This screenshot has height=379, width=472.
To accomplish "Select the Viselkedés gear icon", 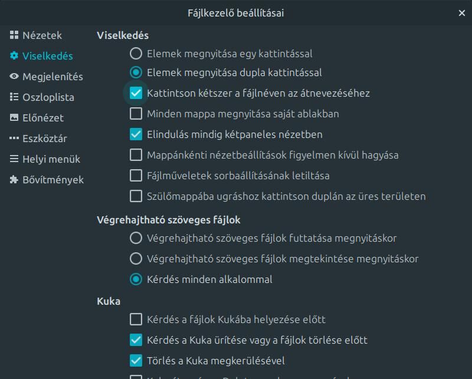I will point(14,55).
